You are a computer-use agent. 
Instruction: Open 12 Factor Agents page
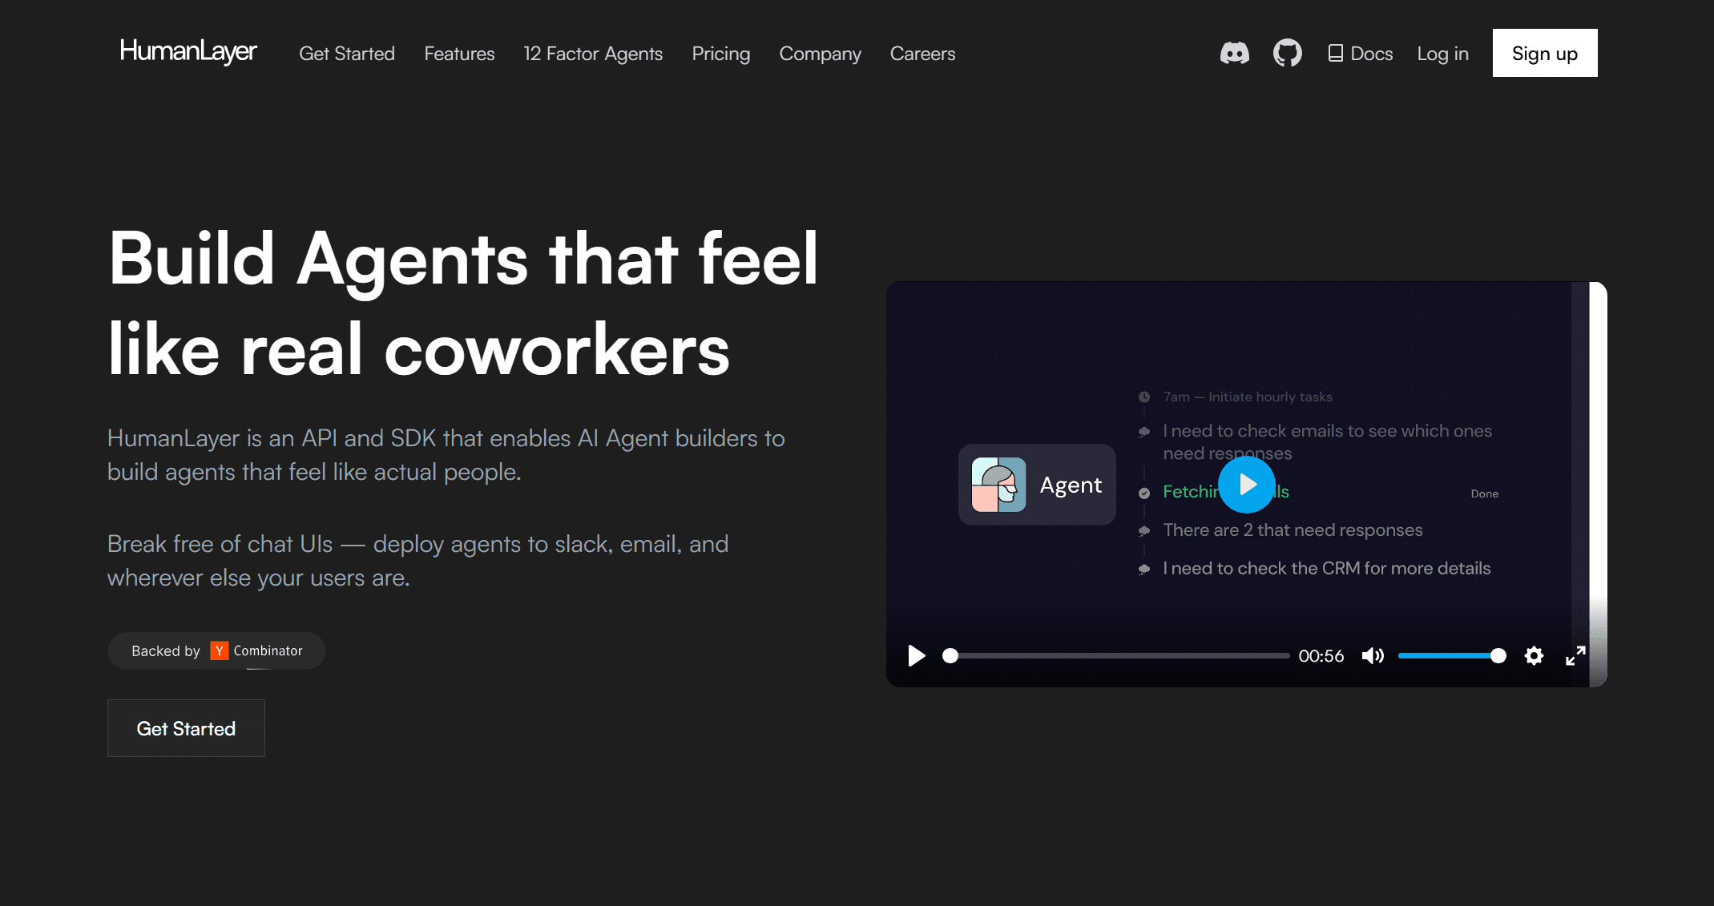click(x=593, y=54)
